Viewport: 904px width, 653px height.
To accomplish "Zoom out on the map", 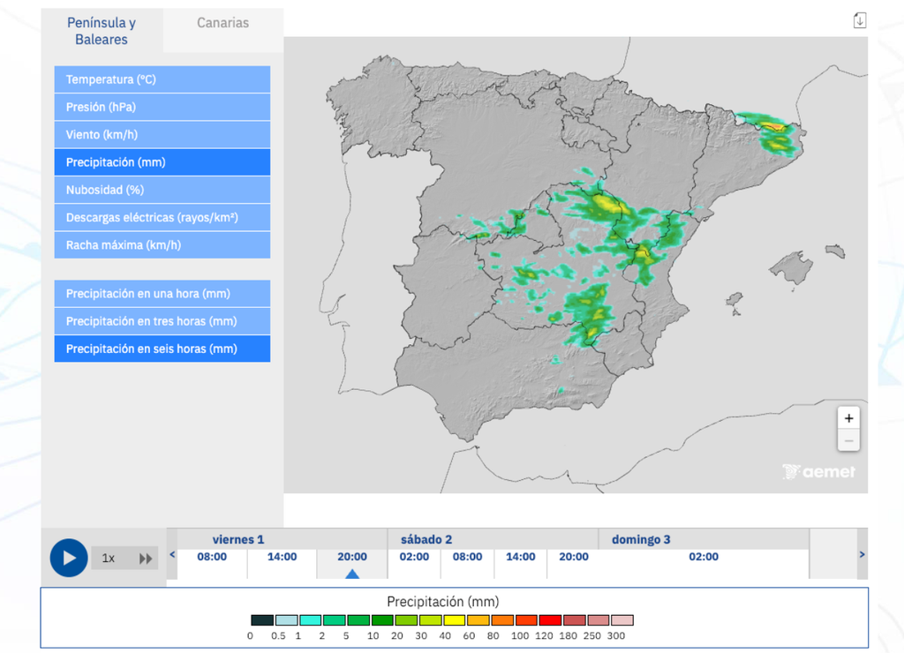I will 848,441.
